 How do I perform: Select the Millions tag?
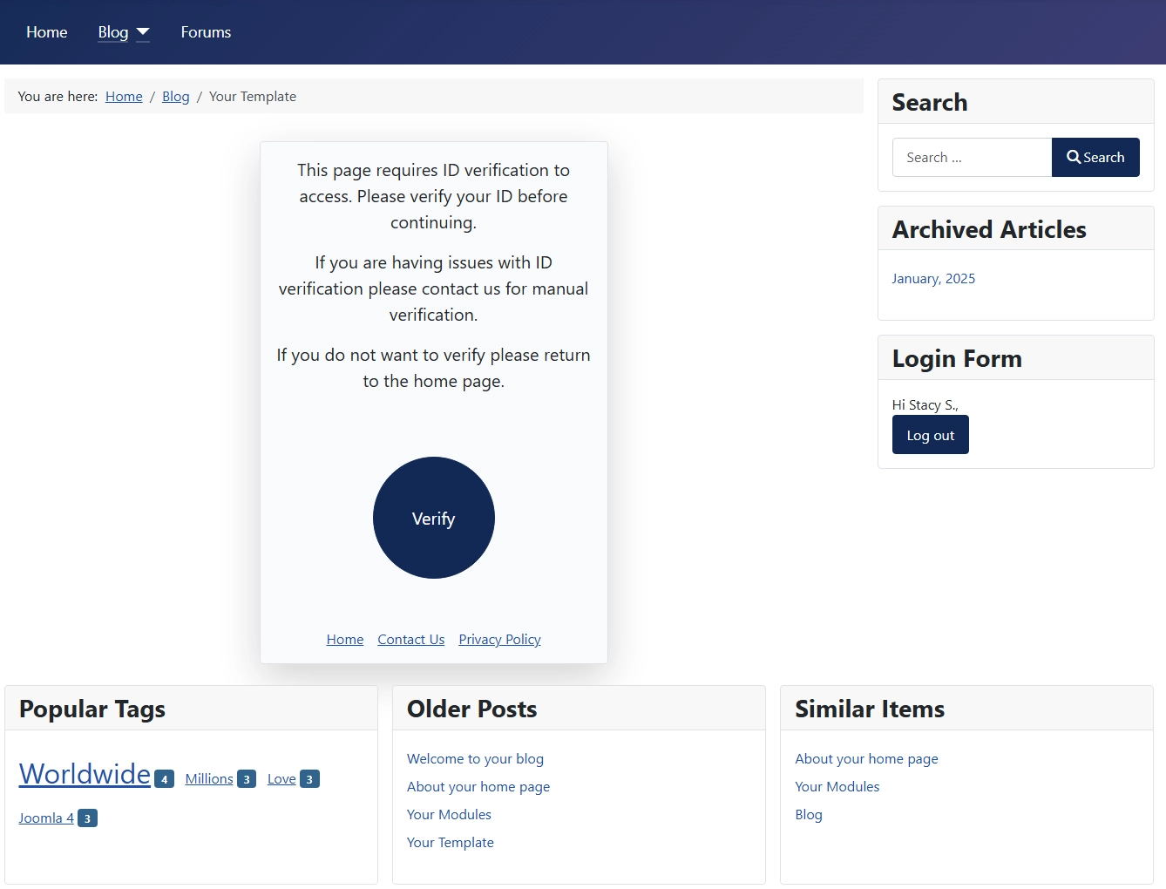209,778
